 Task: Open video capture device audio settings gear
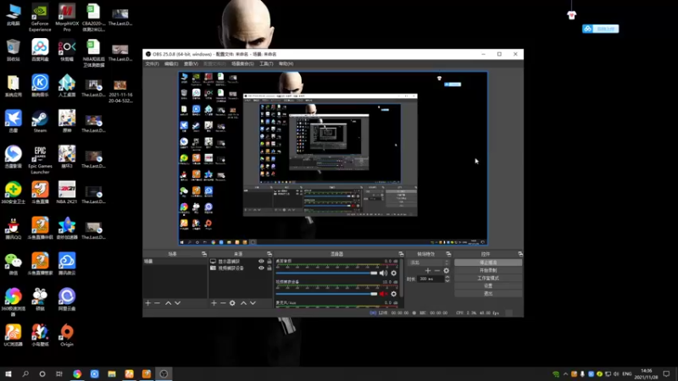point(393,294)
